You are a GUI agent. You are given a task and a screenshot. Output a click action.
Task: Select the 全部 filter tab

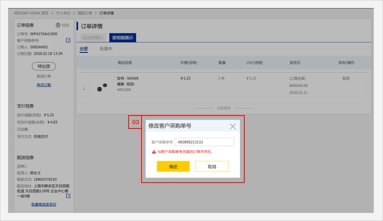[x=83, y=49]
